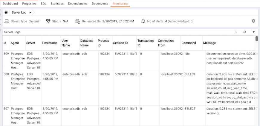Click the alerts bell icon

[x=143, y=21]
